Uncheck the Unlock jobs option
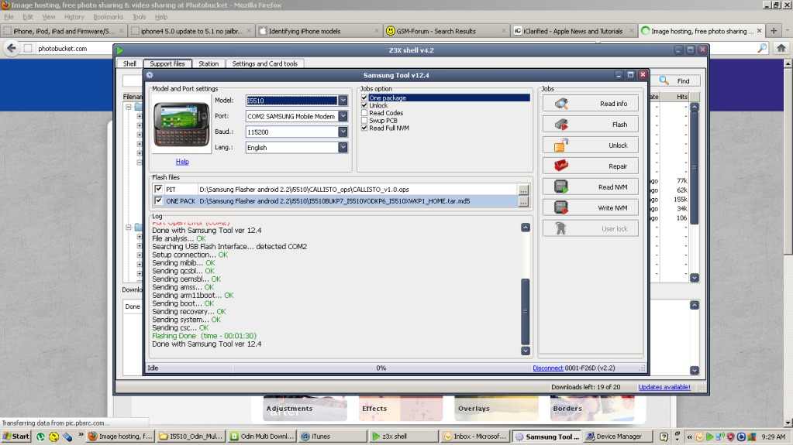This screenshot has width=793, height=445. (x=364, y=105)
